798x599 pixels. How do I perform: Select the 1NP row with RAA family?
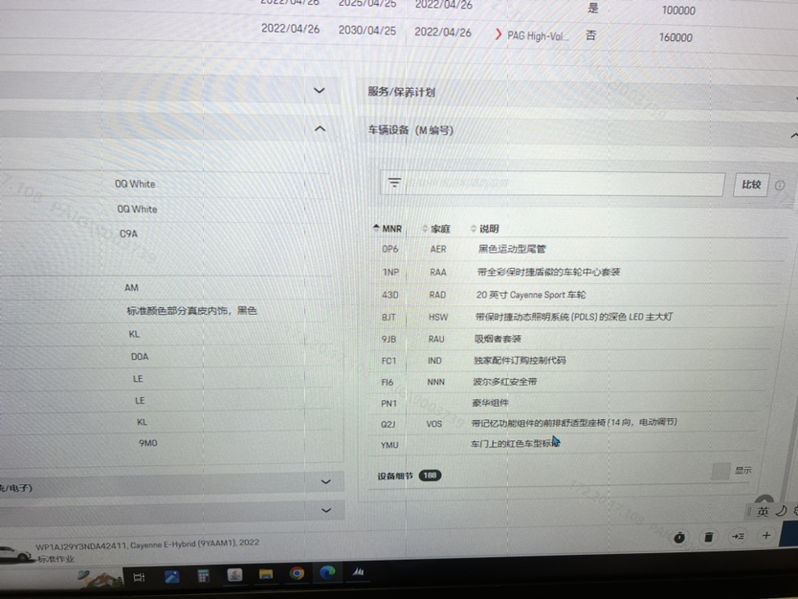[576, 272]
